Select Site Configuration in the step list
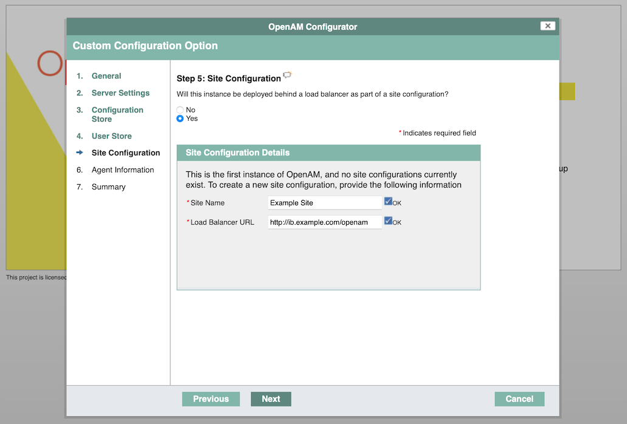 click(x=125, y=153)
